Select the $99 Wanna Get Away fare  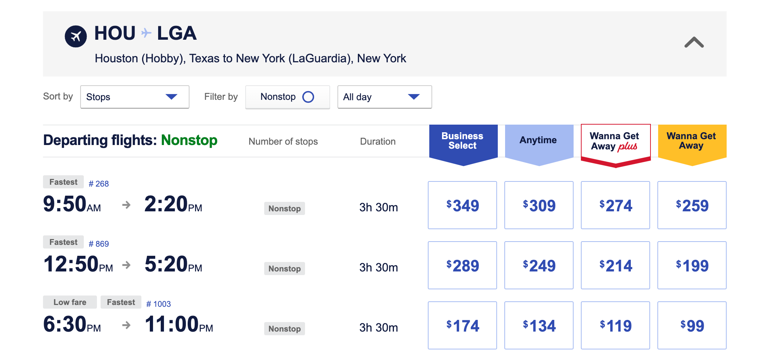(691, 325)
